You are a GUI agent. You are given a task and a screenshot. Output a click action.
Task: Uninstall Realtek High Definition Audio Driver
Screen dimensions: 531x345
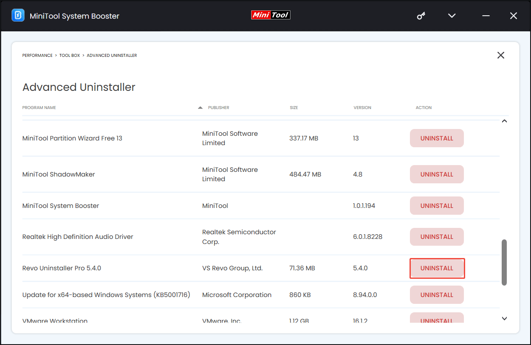coord(437,237)
